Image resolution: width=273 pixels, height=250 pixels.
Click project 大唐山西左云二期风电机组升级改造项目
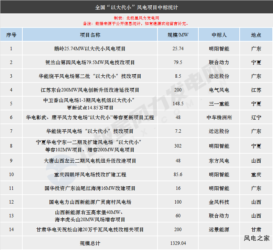(90, 161)
